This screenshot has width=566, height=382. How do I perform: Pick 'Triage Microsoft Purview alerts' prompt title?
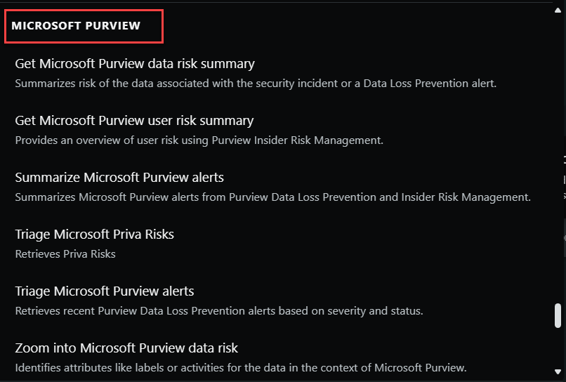pos(105,291)
